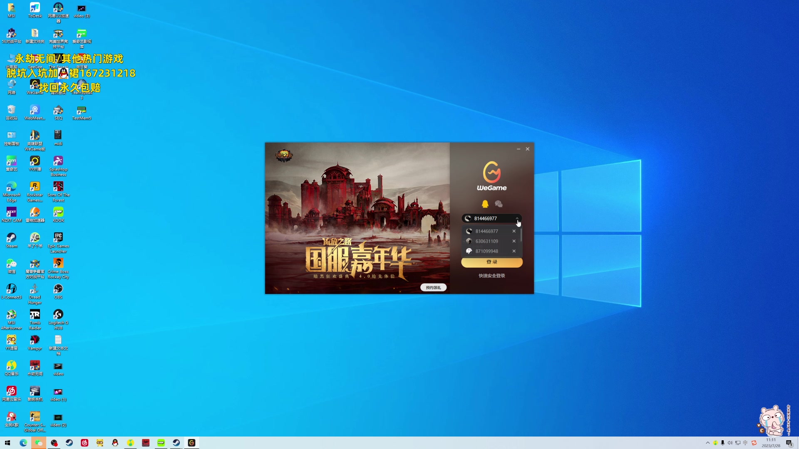The image size is (799, 449).
Task: Click the 预约领礼 button on banner
Action: [433, 288]
